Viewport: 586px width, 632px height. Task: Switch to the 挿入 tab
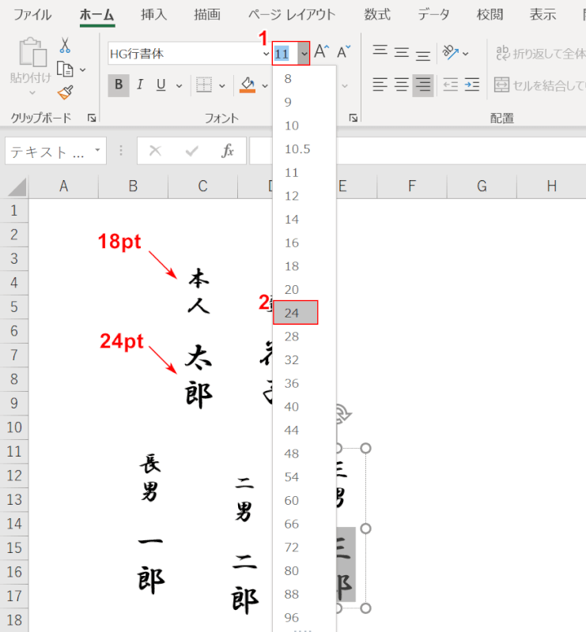(153, 15)
